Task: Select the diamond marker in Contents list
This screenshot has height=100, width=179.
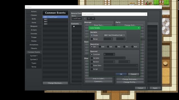Action: point(74,26)
